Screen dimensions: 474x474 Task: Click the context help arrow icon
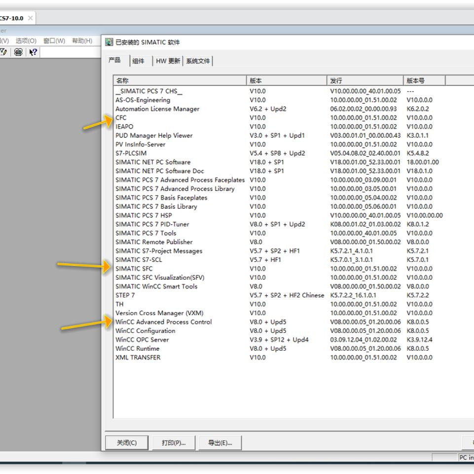33,52
